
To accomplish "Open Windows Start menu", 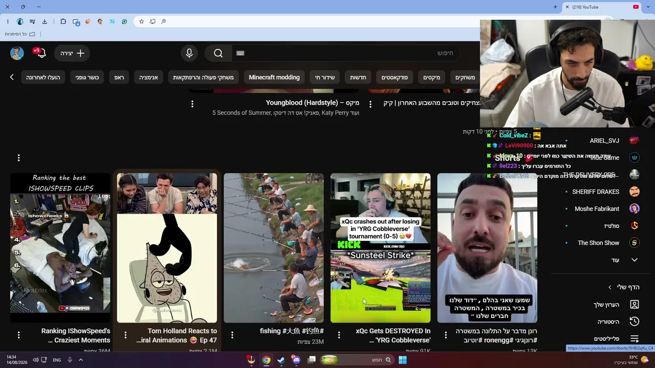I will [403, 360].
